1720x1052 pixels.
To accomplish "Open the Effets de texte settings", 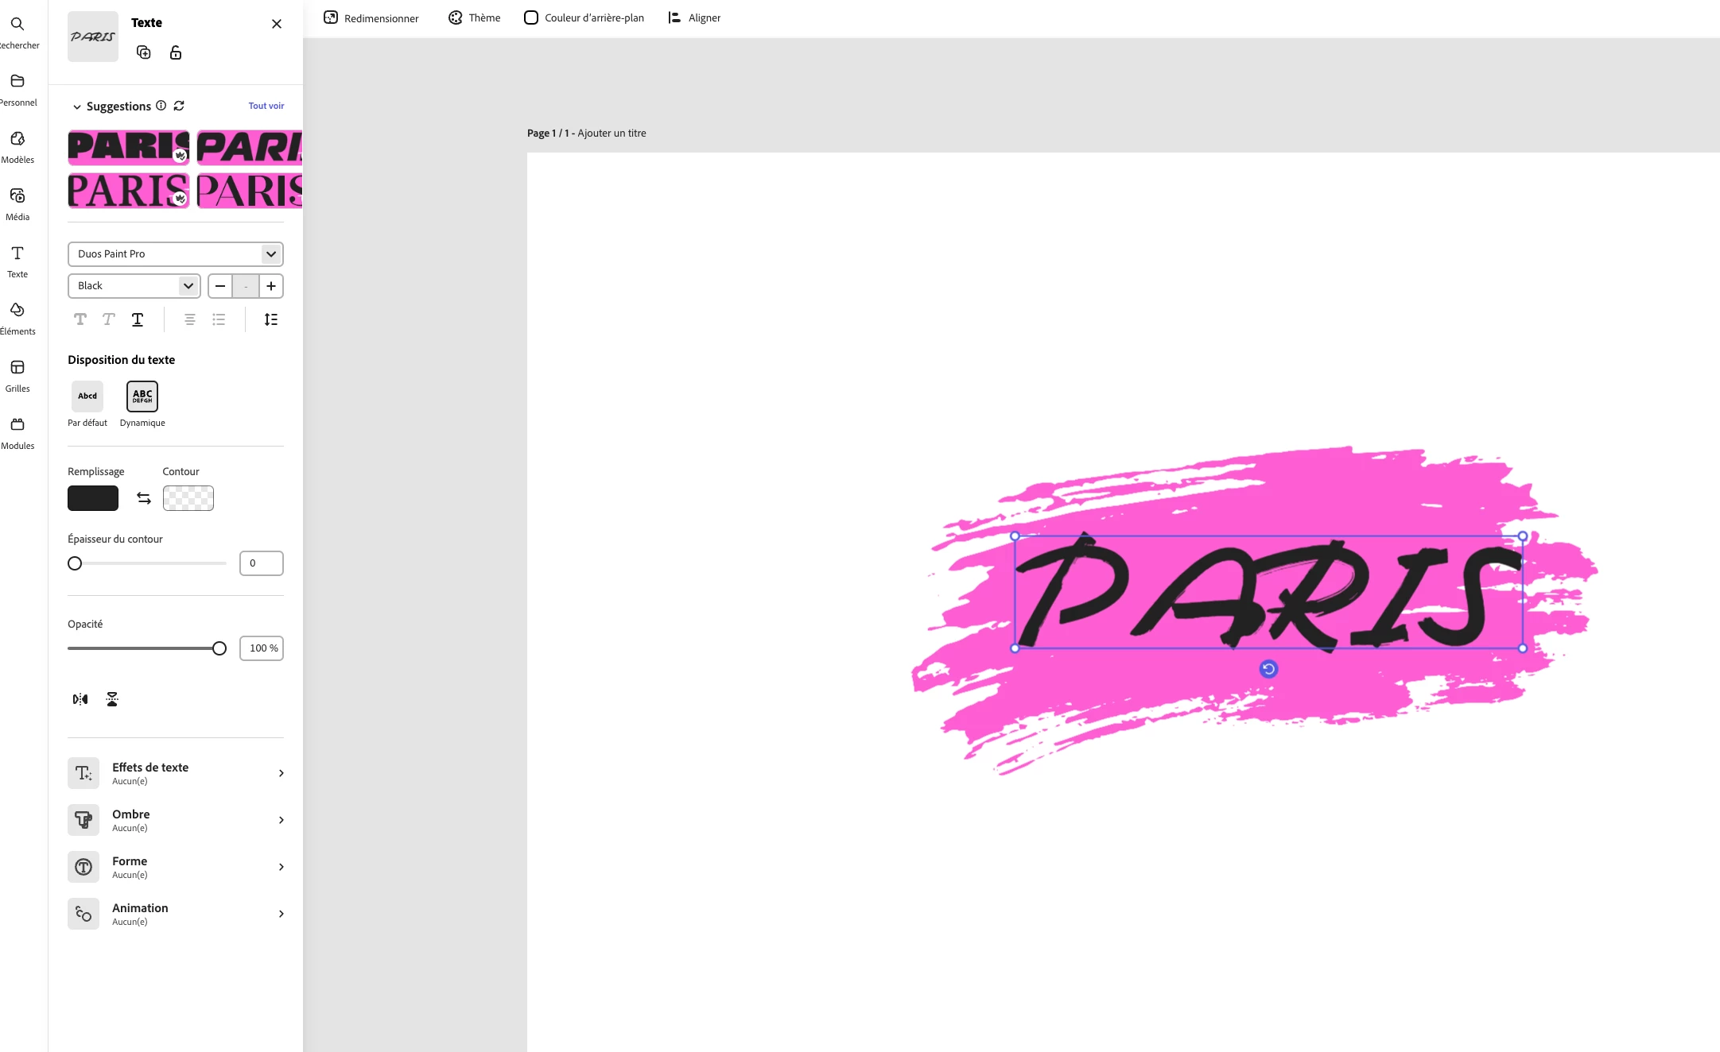I will (176, 773).
